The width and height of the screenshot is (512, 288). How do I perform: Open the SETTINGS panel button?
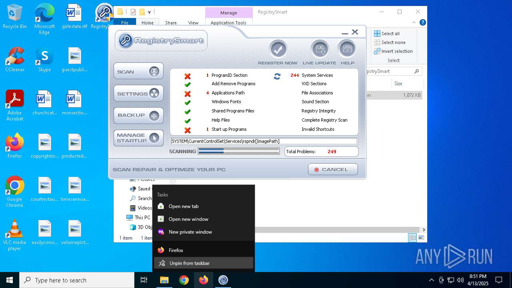point(138,94)
